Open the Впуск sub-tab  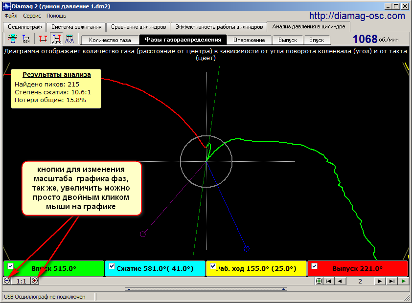(317, 40)
